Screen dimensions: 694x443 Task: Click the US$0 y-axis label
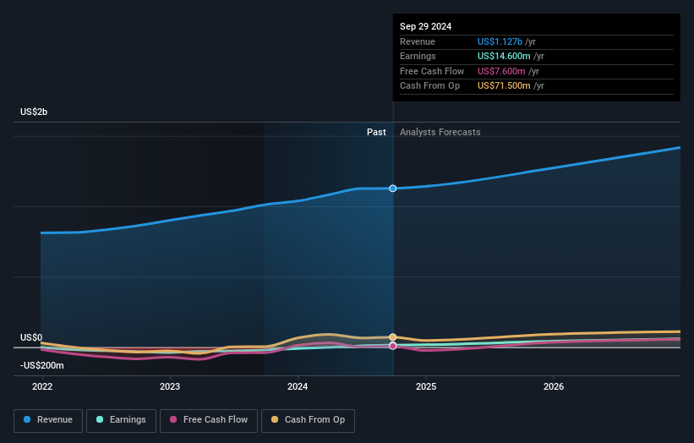click(x=31, y=337)
